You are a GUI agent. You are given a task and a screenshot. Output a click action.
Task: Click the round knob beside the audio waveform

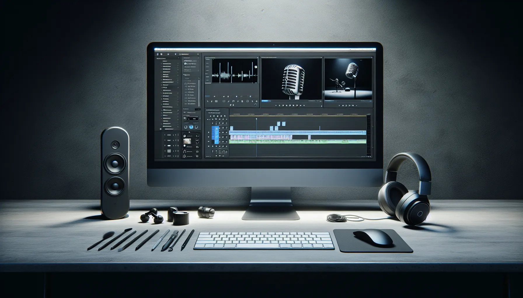point(256,67)
